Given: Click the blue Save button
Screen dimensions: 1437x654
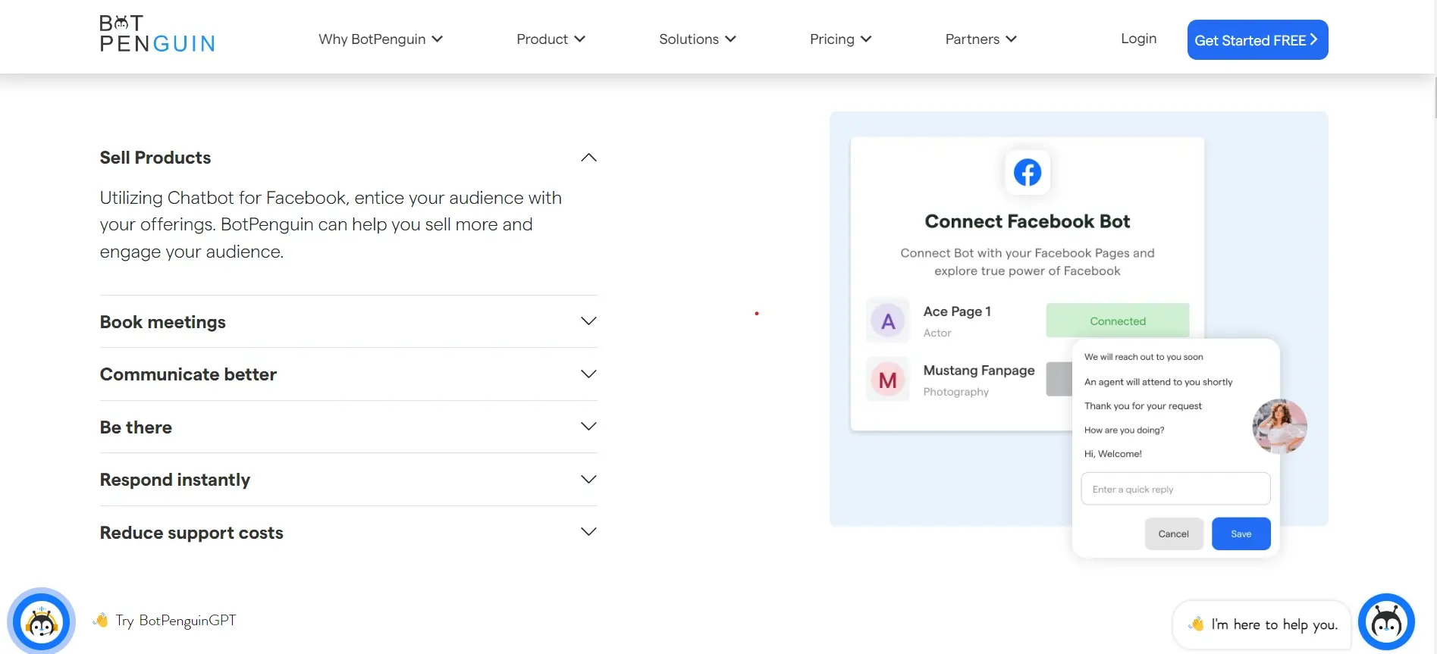Looking at the screenshot, I should (x=1241, y=534).
